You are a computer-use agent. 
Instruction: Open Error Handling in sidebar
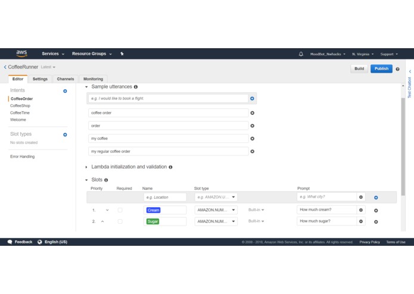(23, 157)
